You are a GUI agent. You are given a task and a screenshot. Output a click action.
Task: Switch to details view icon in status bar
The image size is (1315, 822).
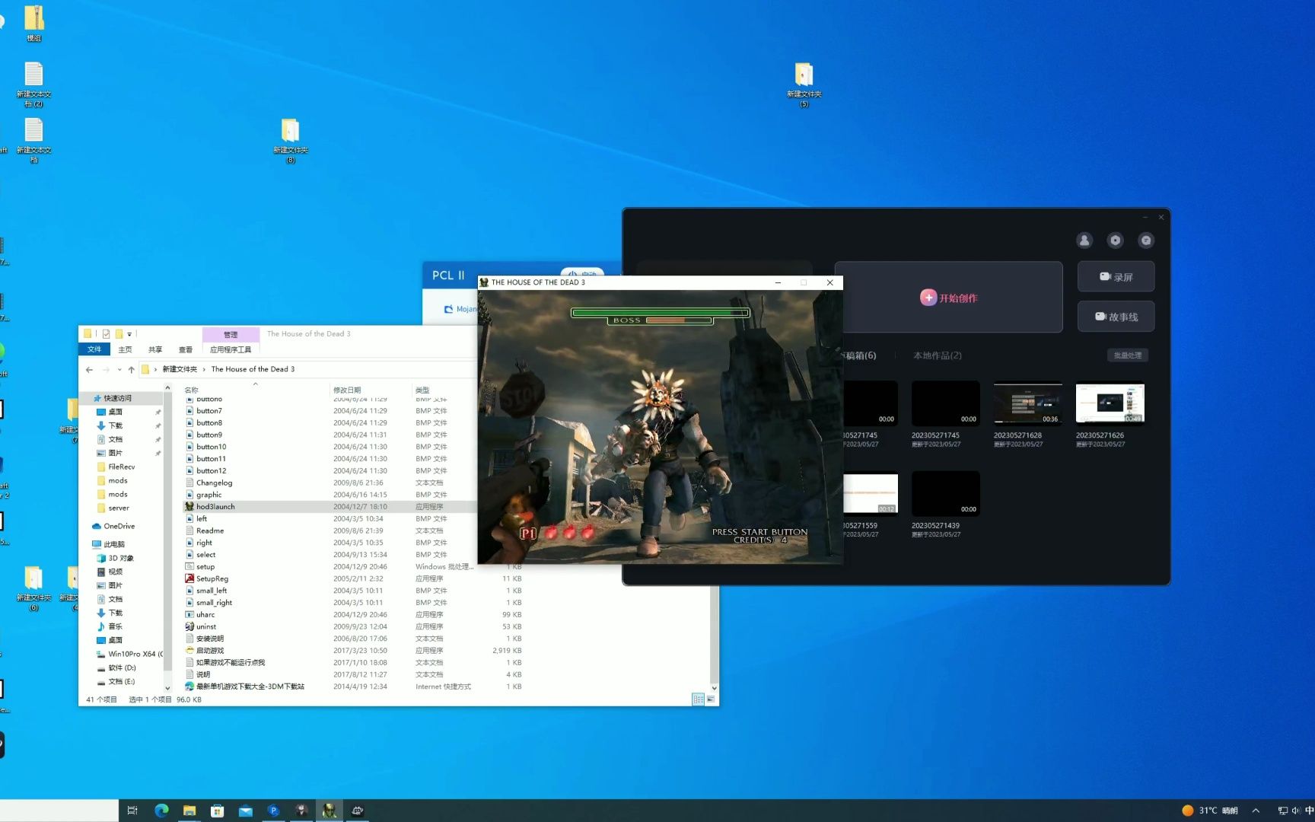[x=698, y=699]
